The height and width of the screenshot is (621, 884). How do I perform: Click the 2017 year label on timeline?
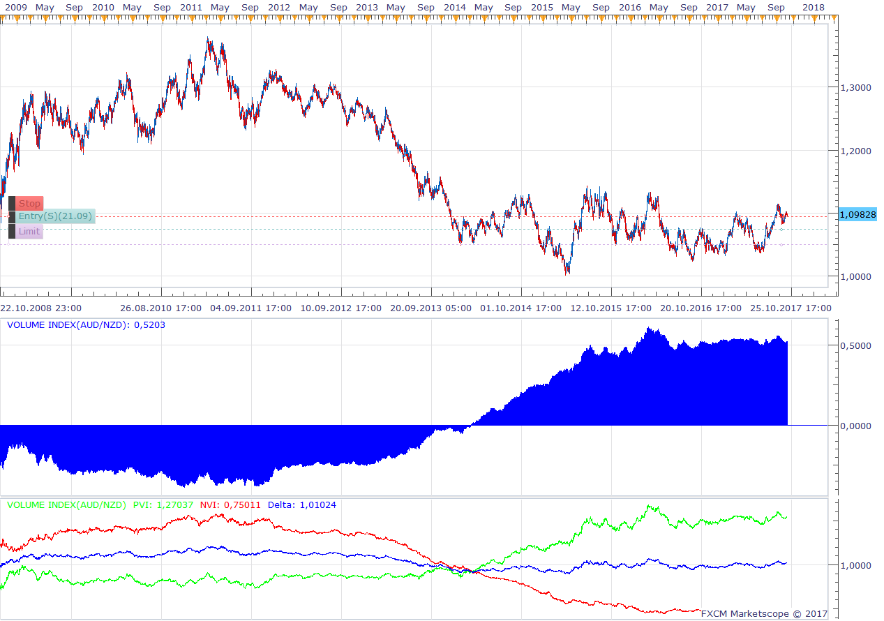click(x=718, y=7)
